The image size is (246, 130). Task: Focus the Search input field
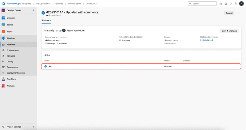point(202,4)
